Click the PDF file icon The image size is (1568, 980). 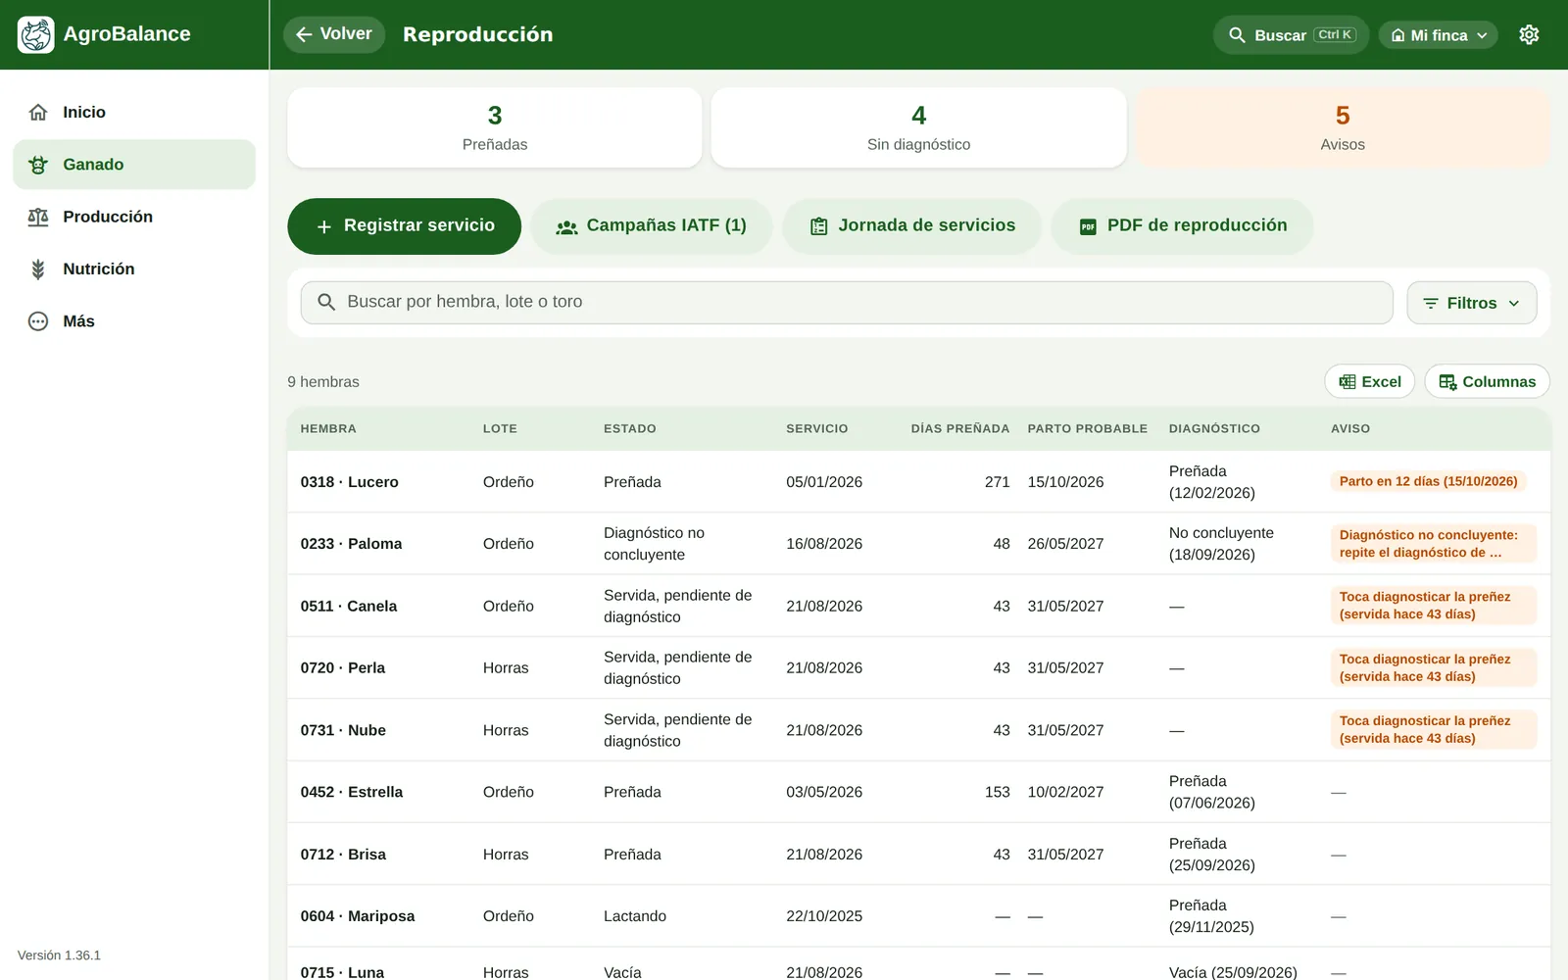[x=1088, y=227]
